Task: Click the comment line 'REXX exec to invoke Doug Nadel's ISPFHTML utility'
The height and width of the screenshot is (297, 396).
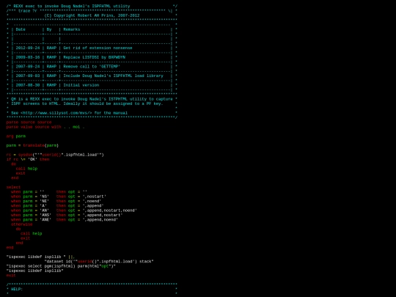Action: 71,6
